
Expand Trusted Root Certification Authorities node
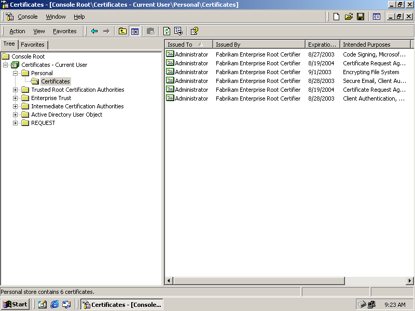[x=16, y=90]
